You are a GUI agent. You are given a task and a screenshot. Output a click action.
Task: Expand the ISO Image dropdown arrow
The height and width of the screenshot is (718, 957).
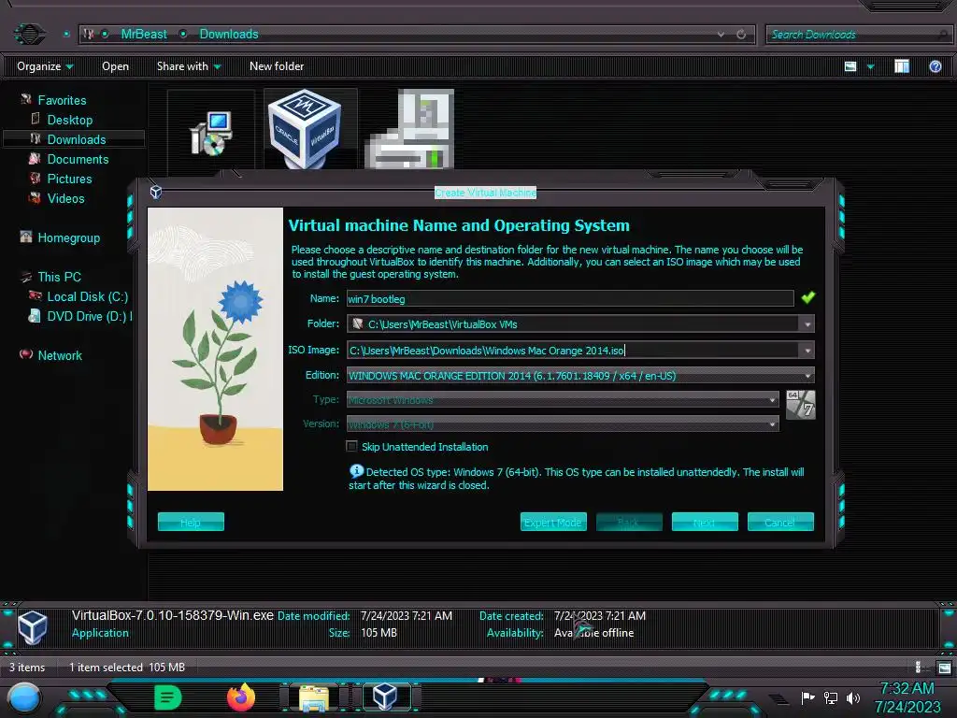click(807, 351)
